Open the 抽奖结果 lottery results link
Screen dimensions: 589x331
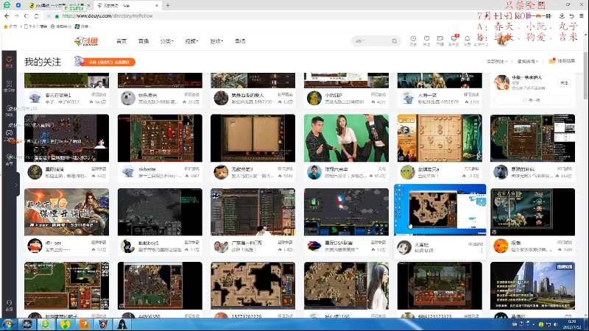coord(562,61)
